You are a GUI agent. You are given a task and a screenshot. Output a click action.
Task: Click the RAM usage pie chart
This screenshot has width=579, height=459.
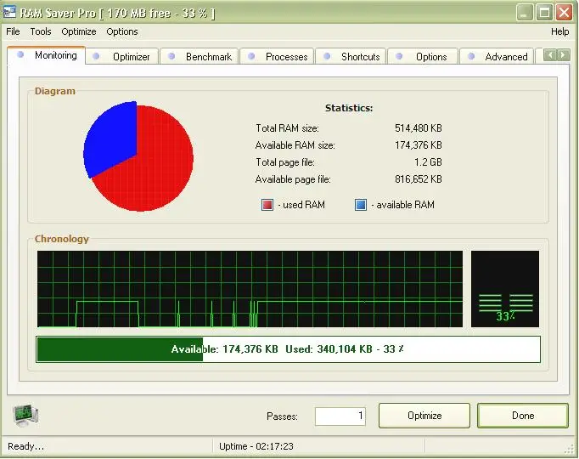pyautogui.click(x=138, y=156)
